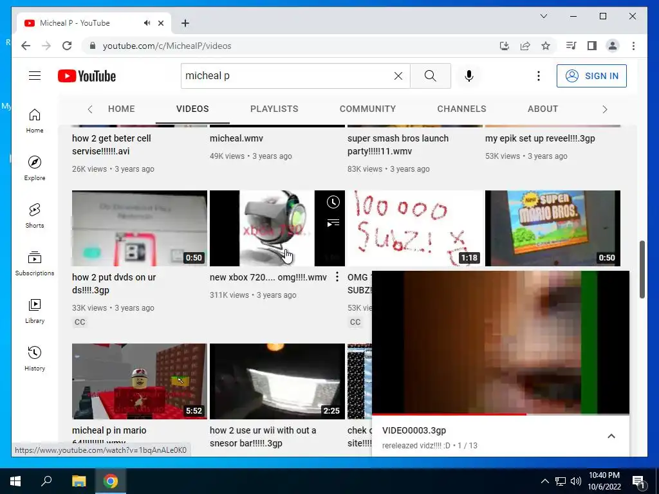Close the Micheal P YouTube tab
Screen dimensions: 659x494
pyautogui.click(x=160, y=23)
